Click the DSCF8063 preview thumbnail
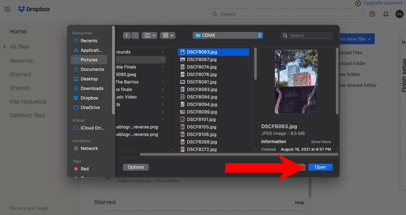 tap(296, 82)
